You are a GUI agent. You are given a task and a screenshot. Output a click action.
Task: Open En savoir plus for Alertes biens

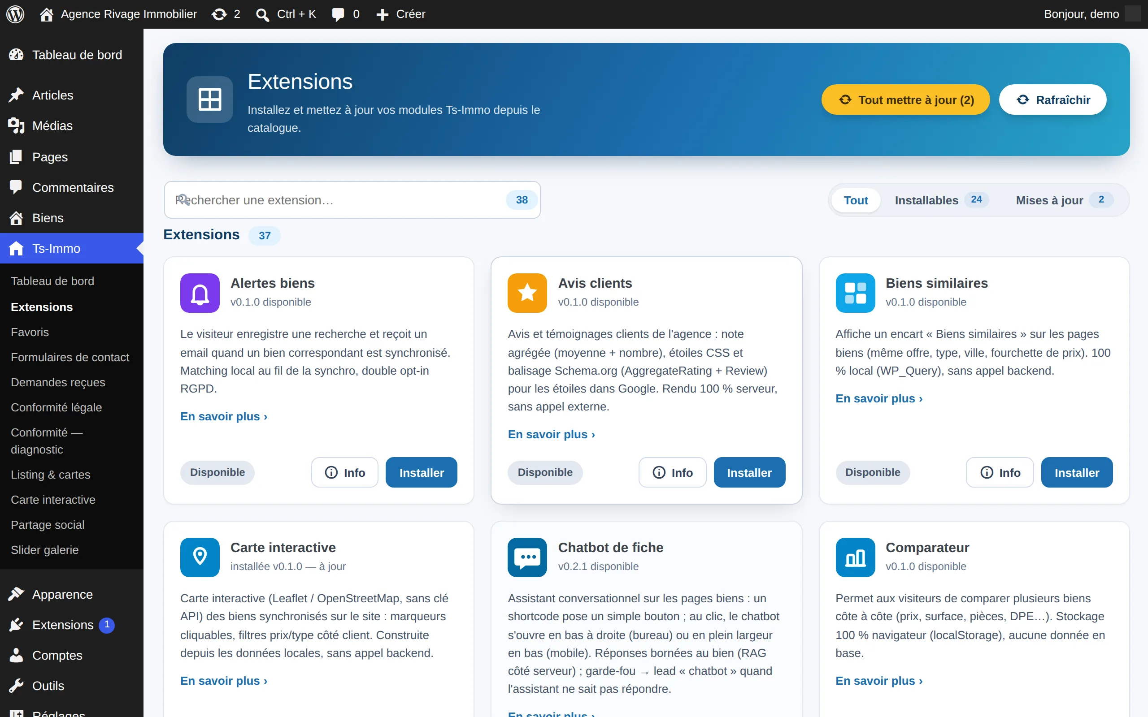tap(223, 416)
